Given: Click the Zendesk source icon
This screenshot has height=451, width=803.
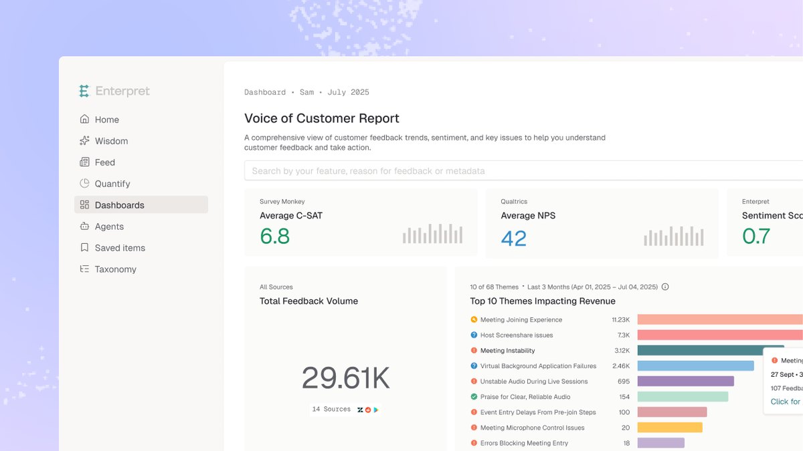Looking at the screenshot, I should tap(361, 410).
